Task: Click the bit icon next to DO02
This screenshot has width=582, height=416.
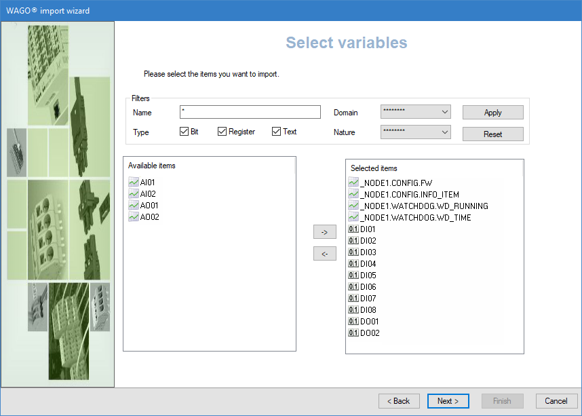Action: [353, 333]
